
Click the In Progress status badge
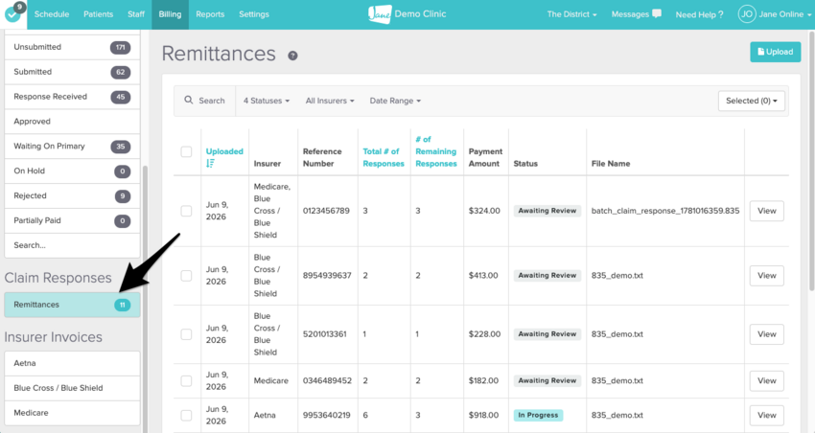538,416
